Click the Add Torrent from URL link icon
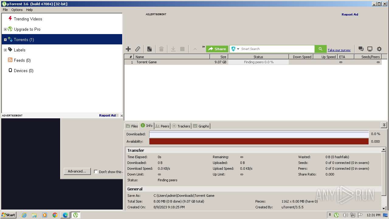 pos(138,49)
